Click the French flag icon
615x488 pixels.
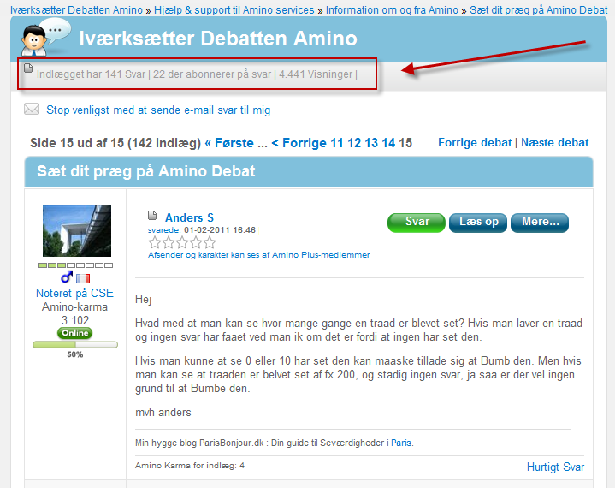pos(83,278)
